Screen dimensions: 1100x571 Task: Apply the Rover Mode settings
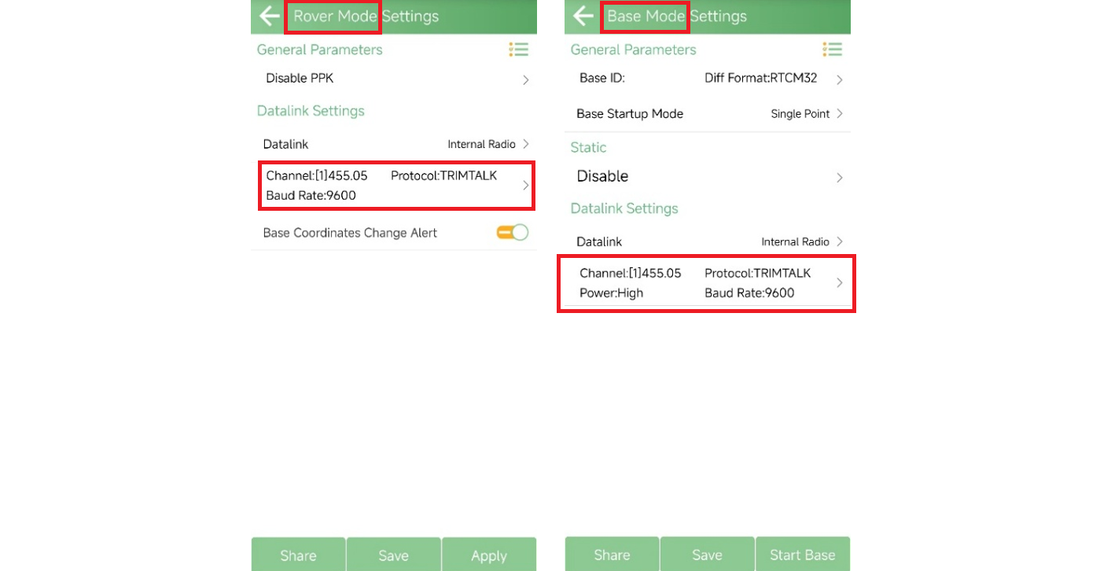coord(488,555)
